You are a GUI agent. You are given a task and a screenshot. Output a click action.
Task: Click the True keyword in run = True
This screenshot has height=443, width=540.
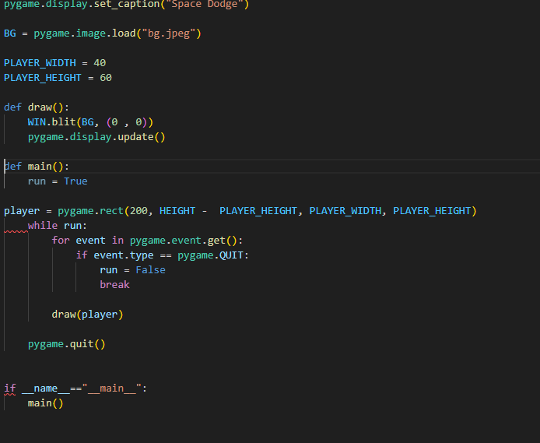tap(75, 181)
